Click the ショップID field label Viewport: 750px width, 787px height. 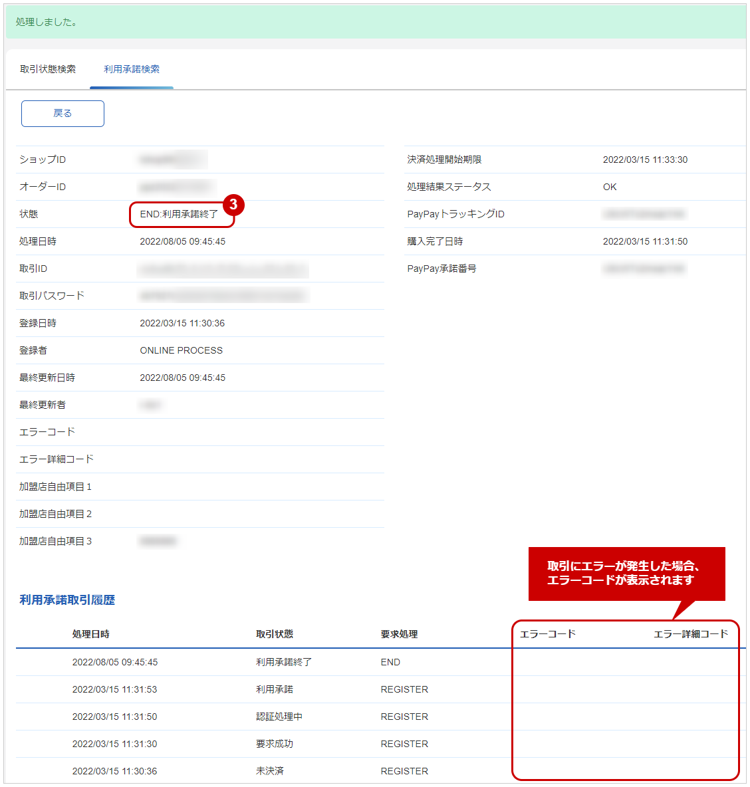[x=43, y=160]
